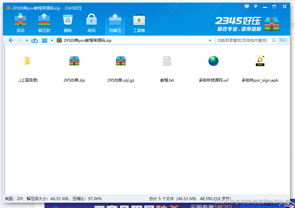Screen dimensions: 295x208
Task: Go up one directory level icon
Action: [x=35, y=40]
